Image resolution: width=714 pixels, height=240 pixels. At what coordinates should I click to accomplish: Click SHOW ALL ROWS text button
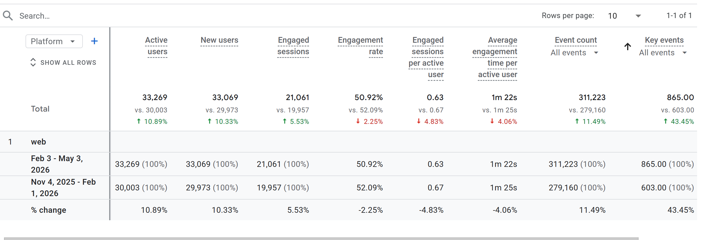(68, 63)
